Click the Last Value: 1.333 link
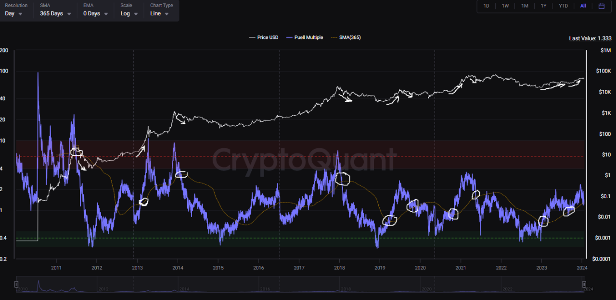 tap(590, 38)
